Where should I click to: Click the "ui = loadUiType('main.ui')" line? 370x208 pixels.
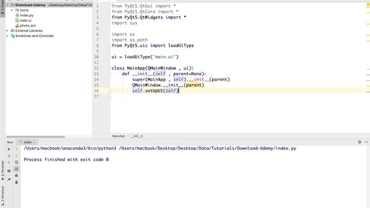click(x=145, y=57)
